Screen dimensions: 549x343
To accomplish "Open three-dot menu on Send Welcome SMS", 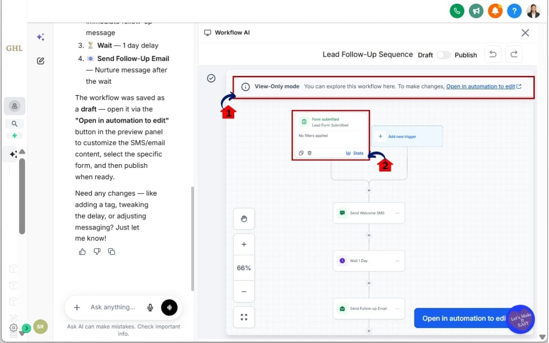I will click(397, 213).
